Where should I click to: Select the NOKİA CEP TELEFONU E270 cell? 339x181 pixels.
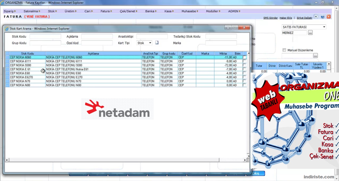[x=93, y=77]
